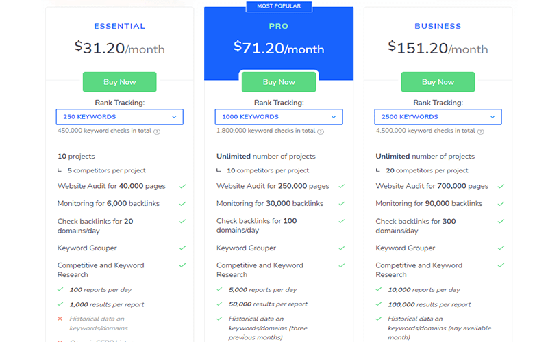
Task: Click checkmark before Historical data (any available month)
Action: pyautogui.click(x=379, y=319)
